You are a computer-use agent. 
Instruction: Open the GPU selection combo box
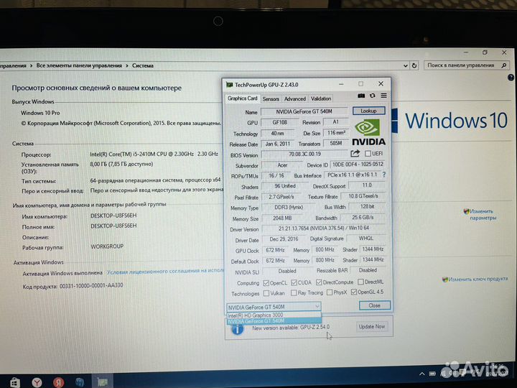[x=274, y=307]
